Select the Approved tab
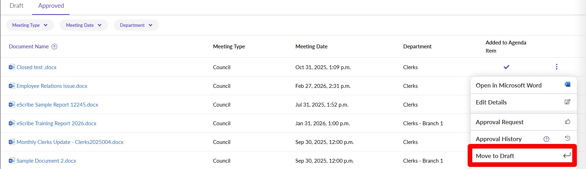This screenshot has width=586, height=169. click(x=51, y=6)
